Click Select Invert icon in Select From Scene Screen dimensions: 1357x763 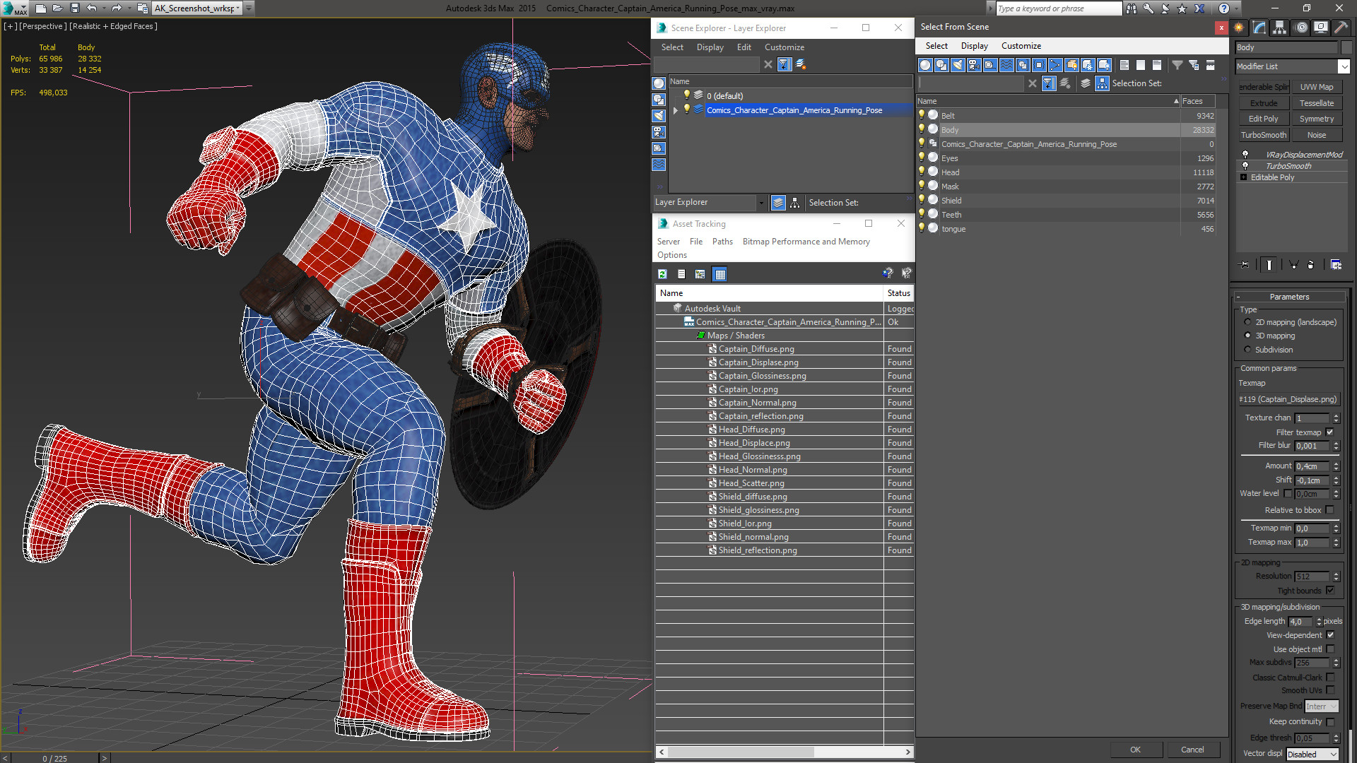(x=1157, y=65)
